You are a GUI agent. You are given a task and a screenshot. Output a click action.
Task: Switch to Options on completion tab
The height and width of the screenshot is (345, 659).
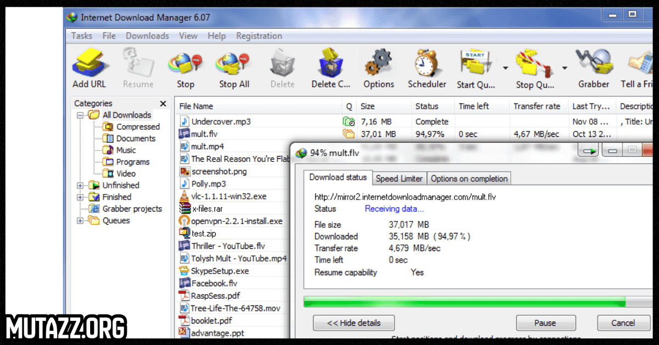(469, 179)
